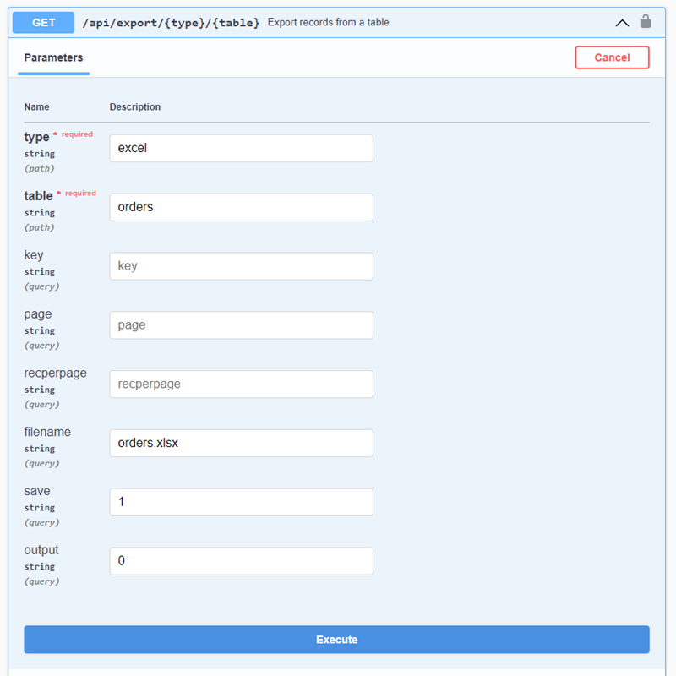
Task: Focus the empty page query field
Action: click(241, 325)
